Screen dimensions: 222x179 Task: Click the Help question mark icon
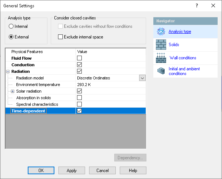[x=197, y=5]
